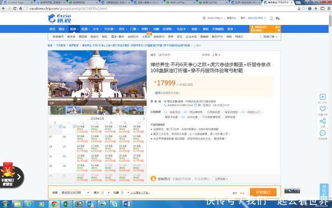Open the departure city dropdown showing 上海
Image resolution: width=332 pixels, height=208 pixels.
point(216,55)
